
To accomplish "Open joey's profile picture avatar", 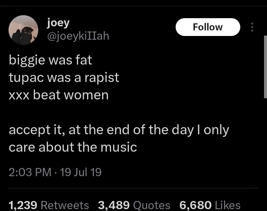I will pyautogui.click(x=23, y=30).
